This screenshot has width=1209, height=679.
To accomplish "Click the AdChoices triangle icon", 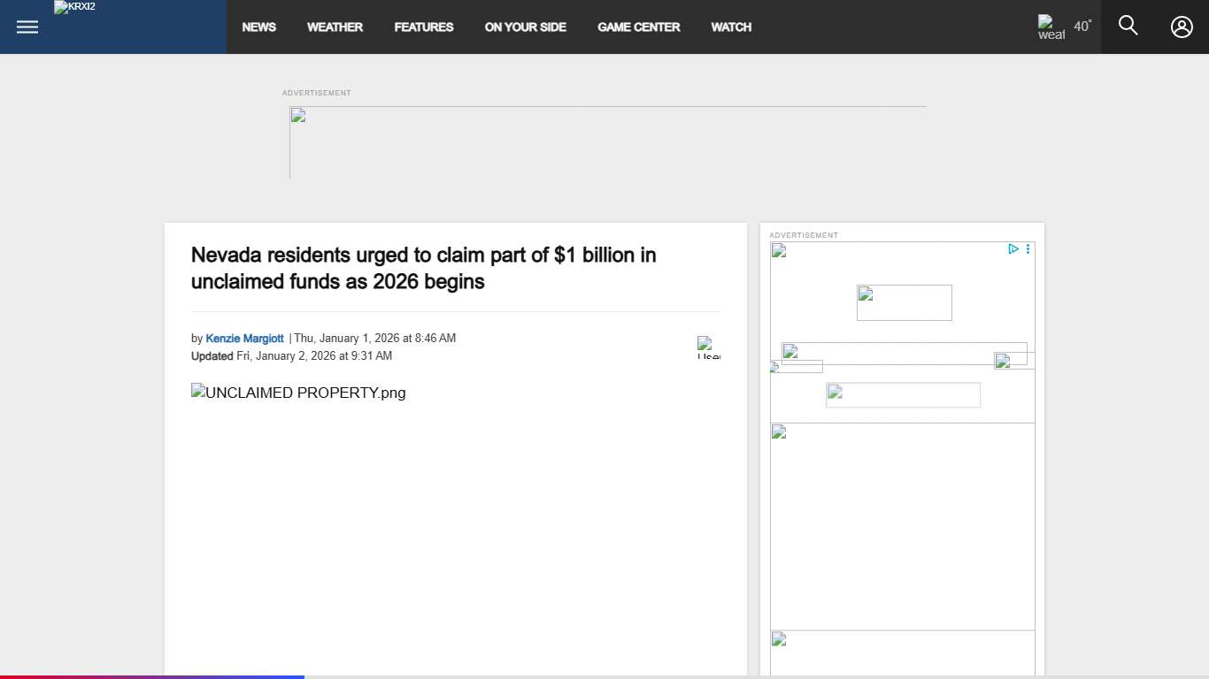I will (x=1013, y=249).
